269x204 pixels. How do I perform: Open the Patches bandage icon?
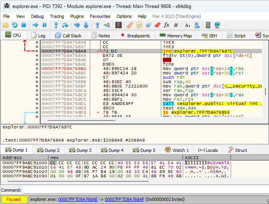pyautogui.click(x=130, y=25)
